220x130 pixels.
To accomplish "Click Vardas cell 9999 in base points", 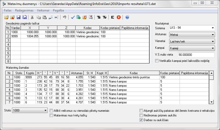I will pyautogui.click(x=16, y=36).
